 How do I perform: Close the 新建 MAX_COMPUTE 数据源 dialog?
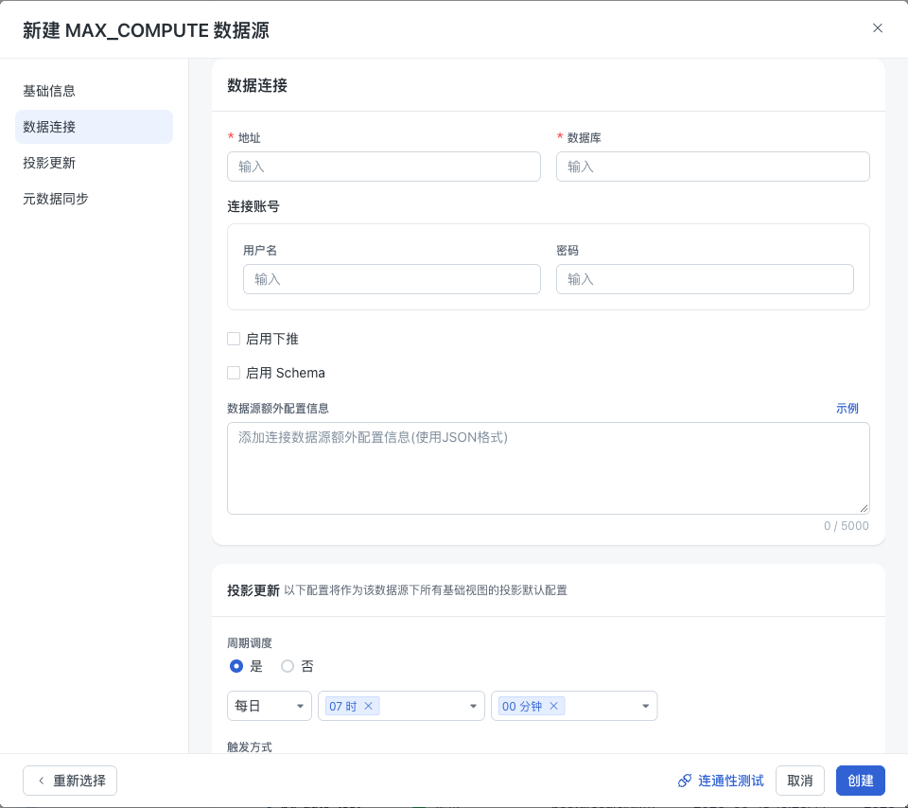point(878,28)
